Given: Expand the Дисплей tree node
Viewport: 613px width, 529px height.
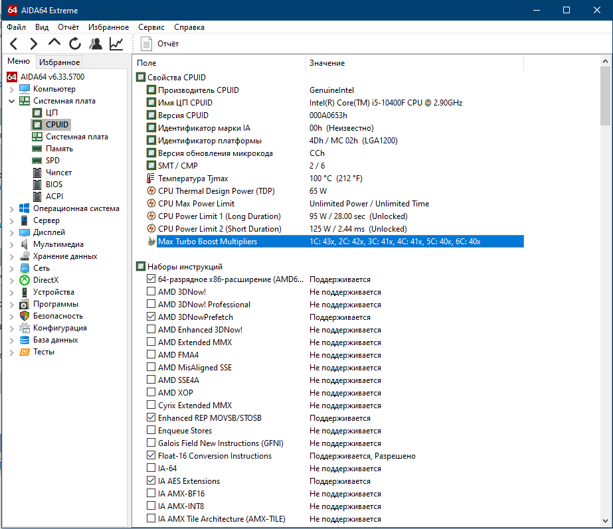Looking at the screenshot, I should point(12,233).
